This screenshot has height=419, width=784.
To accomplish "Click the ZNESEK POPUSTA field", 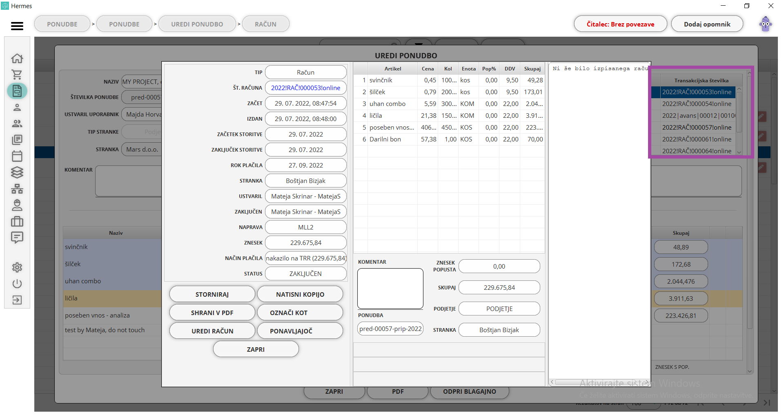I will tap(499, 266).
